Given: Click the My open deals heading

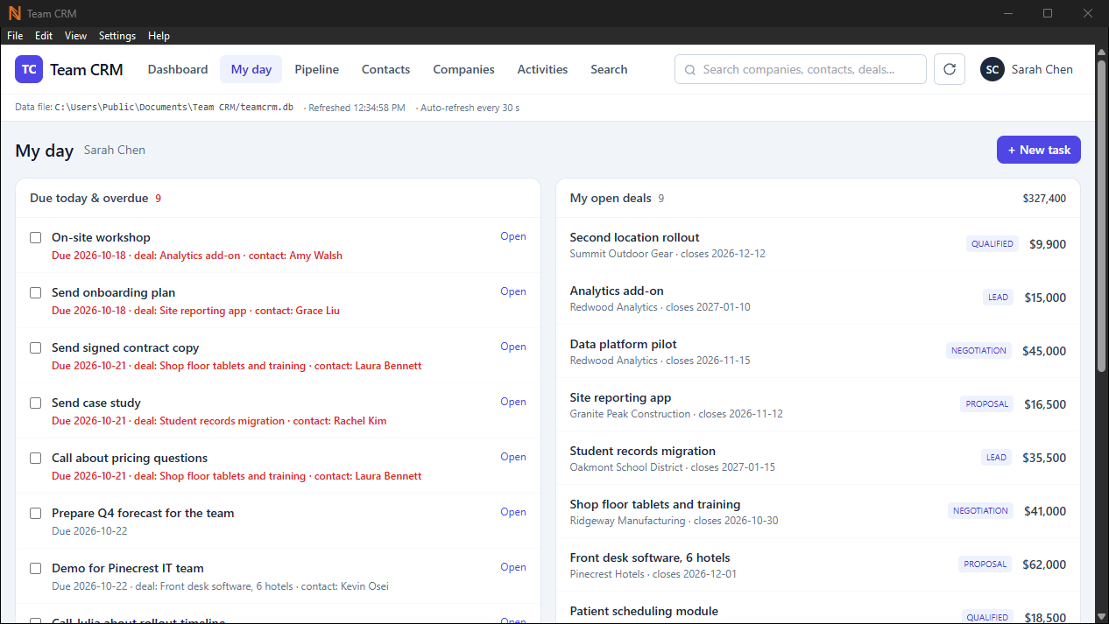Looking at the screenshot, I should pos(611,198).
